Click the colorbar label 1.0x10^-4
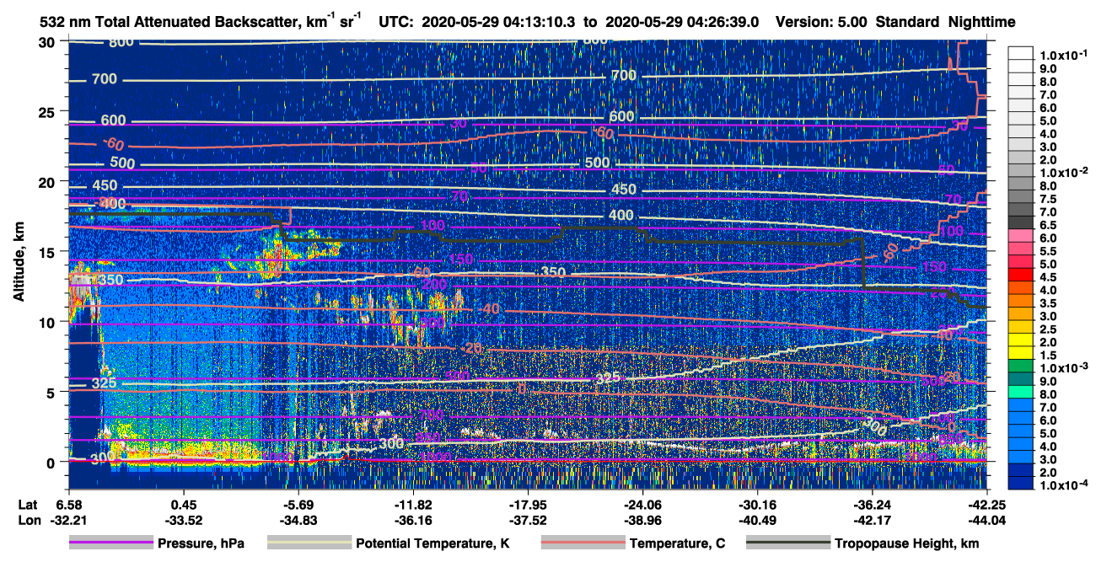Image resolution: width=1096 pixels, height=562 pixels. tap(1064, 485)
